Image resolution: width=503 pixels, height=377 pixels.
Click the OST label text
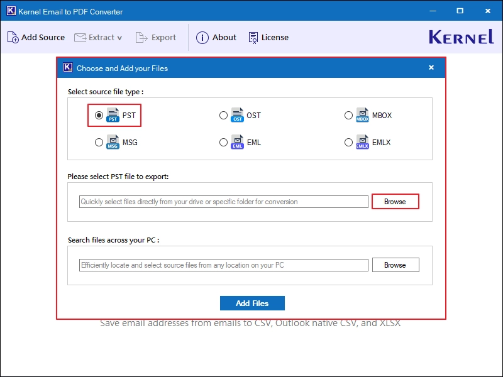click(254, 116)
